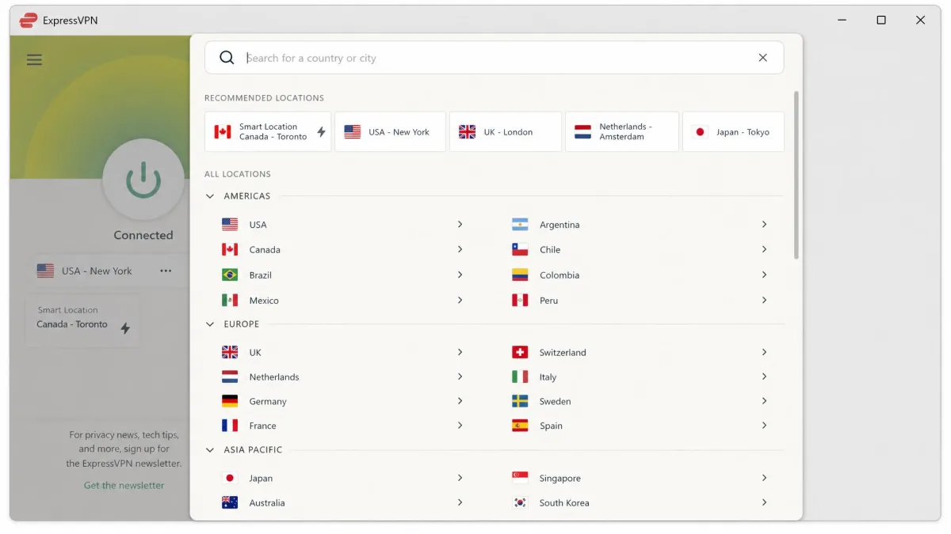Open the Get the newsletter link
The height and width of the screenshot is (534, 951).
point(124,485)
